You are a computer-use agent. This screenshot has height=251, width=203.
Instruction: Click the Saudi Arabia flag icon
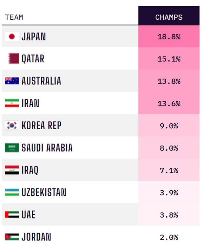tap(12, 148)
